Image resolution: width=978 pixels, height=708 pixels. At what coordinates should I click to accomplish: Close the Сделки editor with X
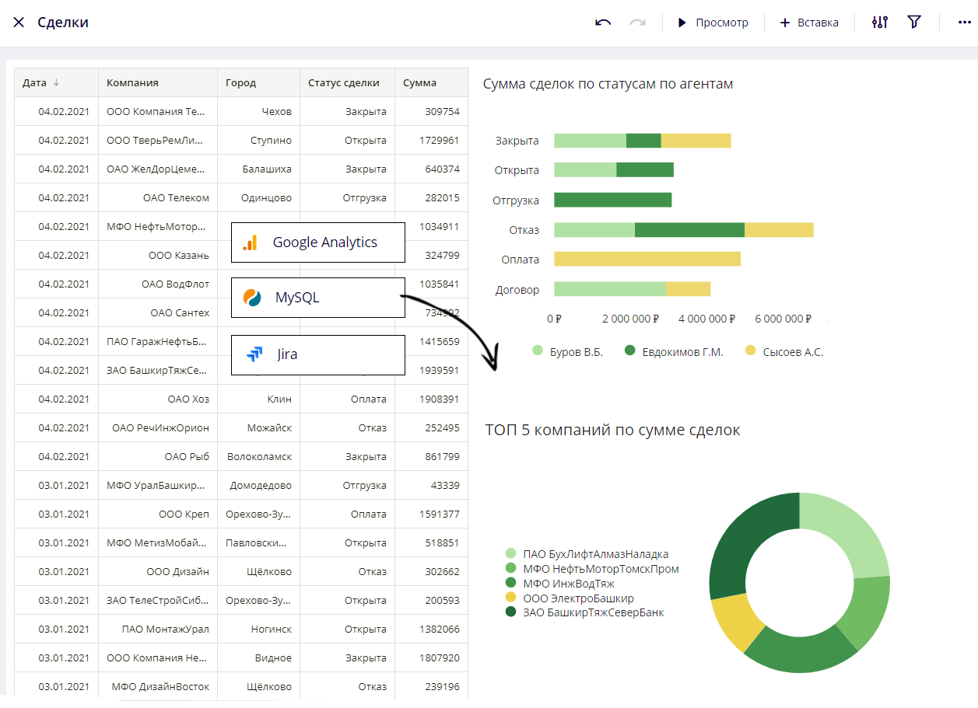point(19,23)
